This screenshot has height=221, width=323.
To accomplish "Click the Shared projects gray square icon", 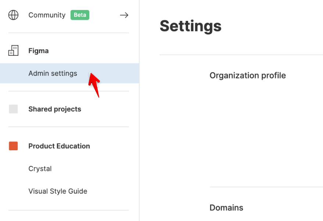I will [x=13, y=109].
